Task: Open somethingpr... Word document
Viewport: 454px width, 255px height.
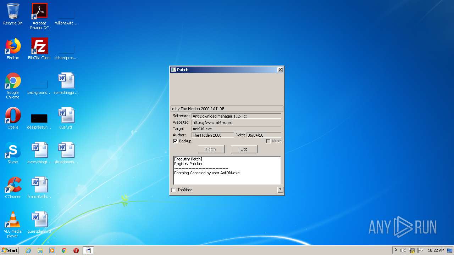Action: [66, 84]
